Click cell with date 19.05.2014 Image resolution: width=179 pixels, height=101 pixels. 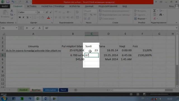tap(109, 55)
